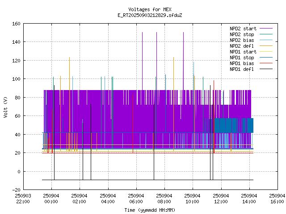This screenshot has width=286, height=214.
Task: Click the NPD1 defl legend entry
Action: tap(243, 69)
